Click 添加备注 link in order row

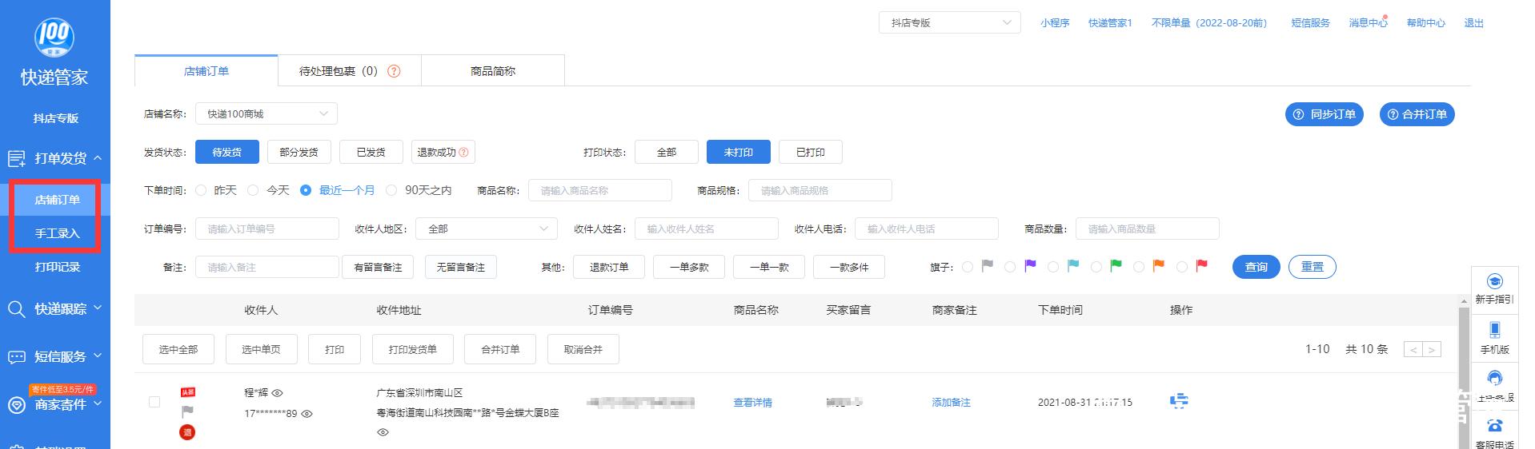pyautogui.click(x=951, y=403)
